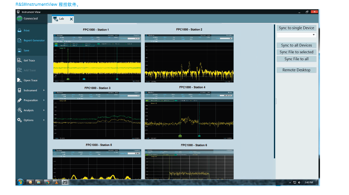This screenshot has width=349, height=195.
Task: Click the vertical scrollbar of station list
Action: tap(274, 92)
